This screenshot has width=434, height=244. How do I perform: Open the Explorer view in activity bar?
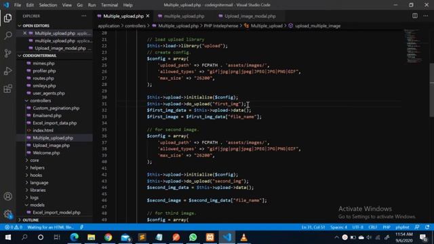click(7, 18)
